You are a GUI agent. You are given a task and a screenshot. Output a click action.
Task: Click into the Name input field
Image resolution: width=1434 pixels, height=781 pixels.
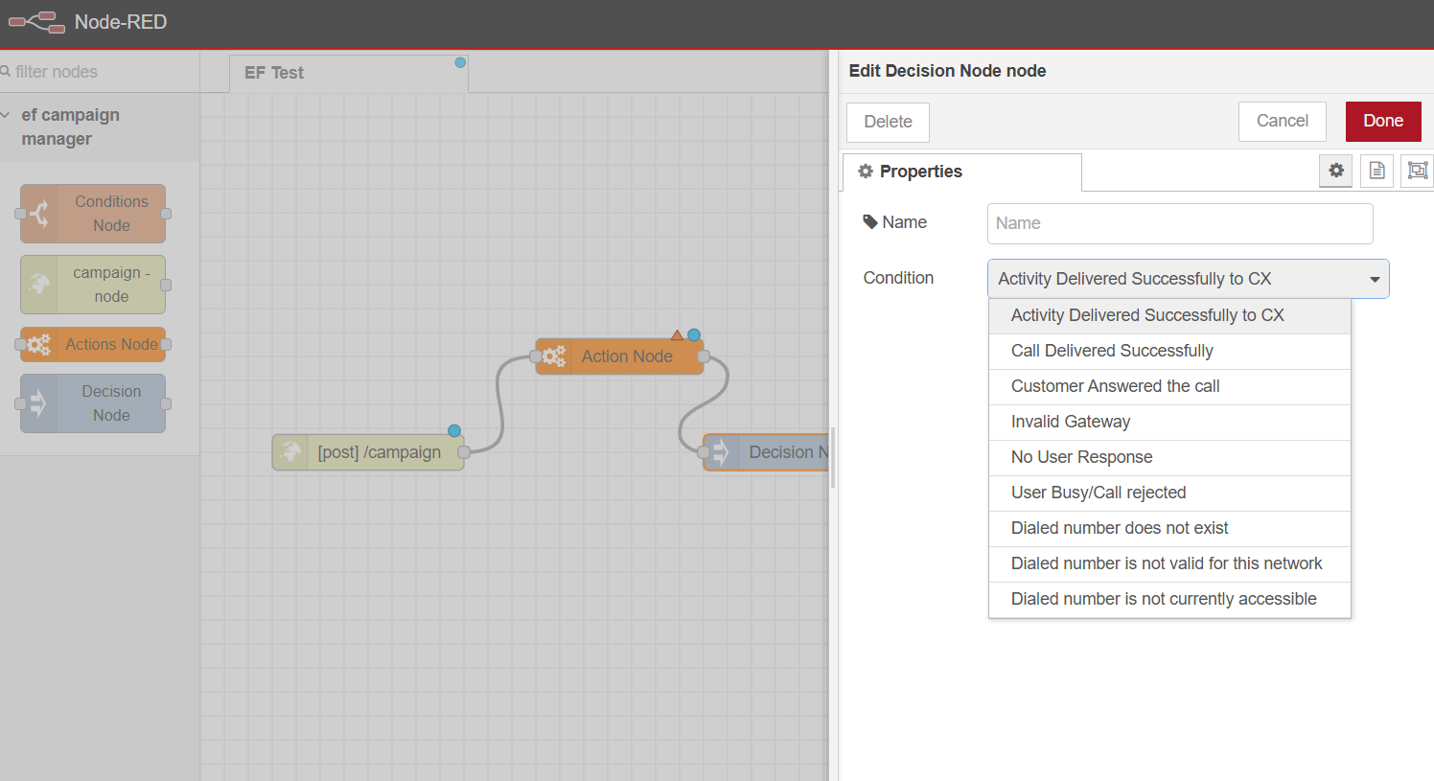point(1179,223)
